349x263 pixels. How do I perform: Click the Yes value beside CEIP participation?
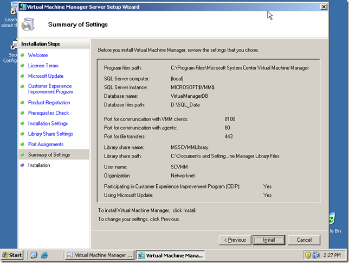click(x=267, y=186)
